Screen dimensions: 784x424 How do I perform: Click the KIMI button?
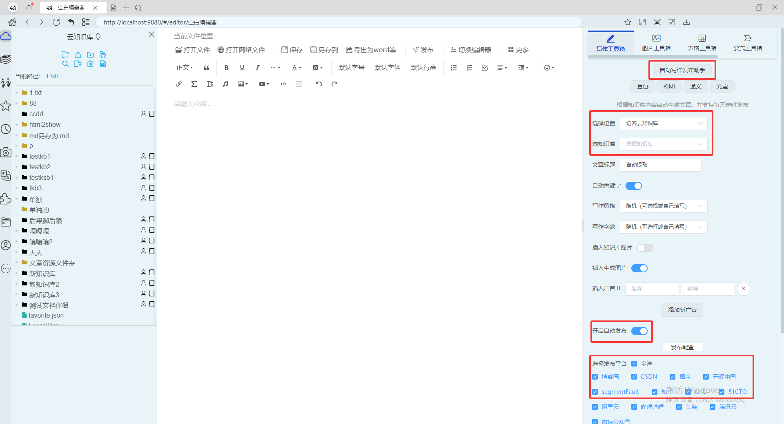[x=669, y=86]
